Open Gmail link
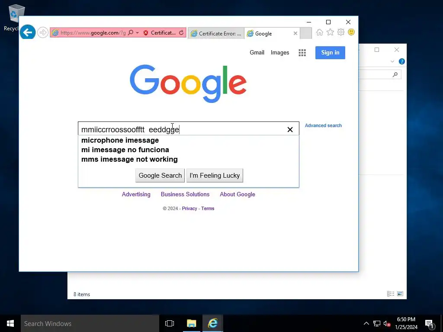The image size is (443, 332). (257, 52)
